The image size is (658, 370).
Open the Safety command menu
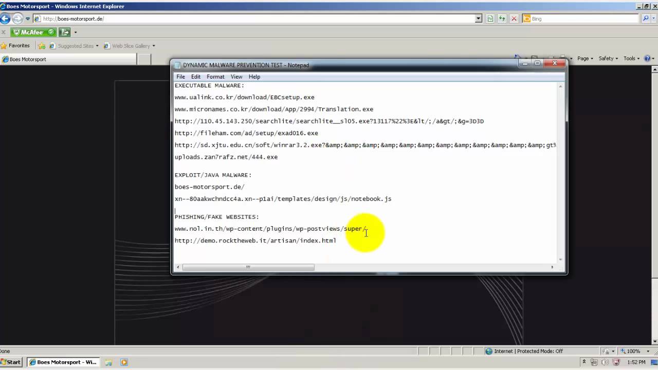(x=608, y=59)
